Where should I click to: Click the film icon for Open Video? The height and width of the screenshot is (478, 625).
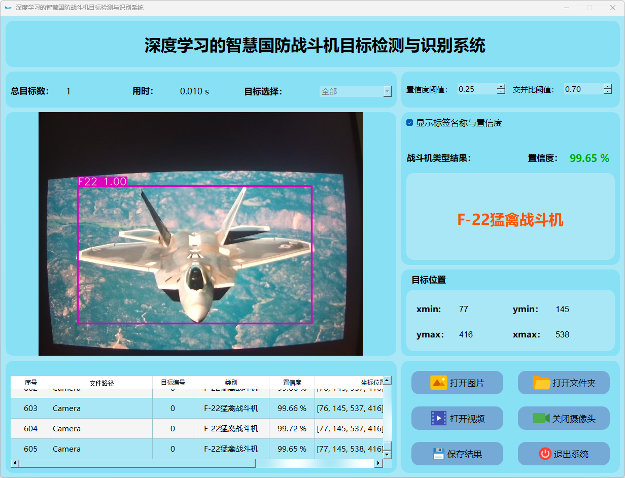pos(438,418)
